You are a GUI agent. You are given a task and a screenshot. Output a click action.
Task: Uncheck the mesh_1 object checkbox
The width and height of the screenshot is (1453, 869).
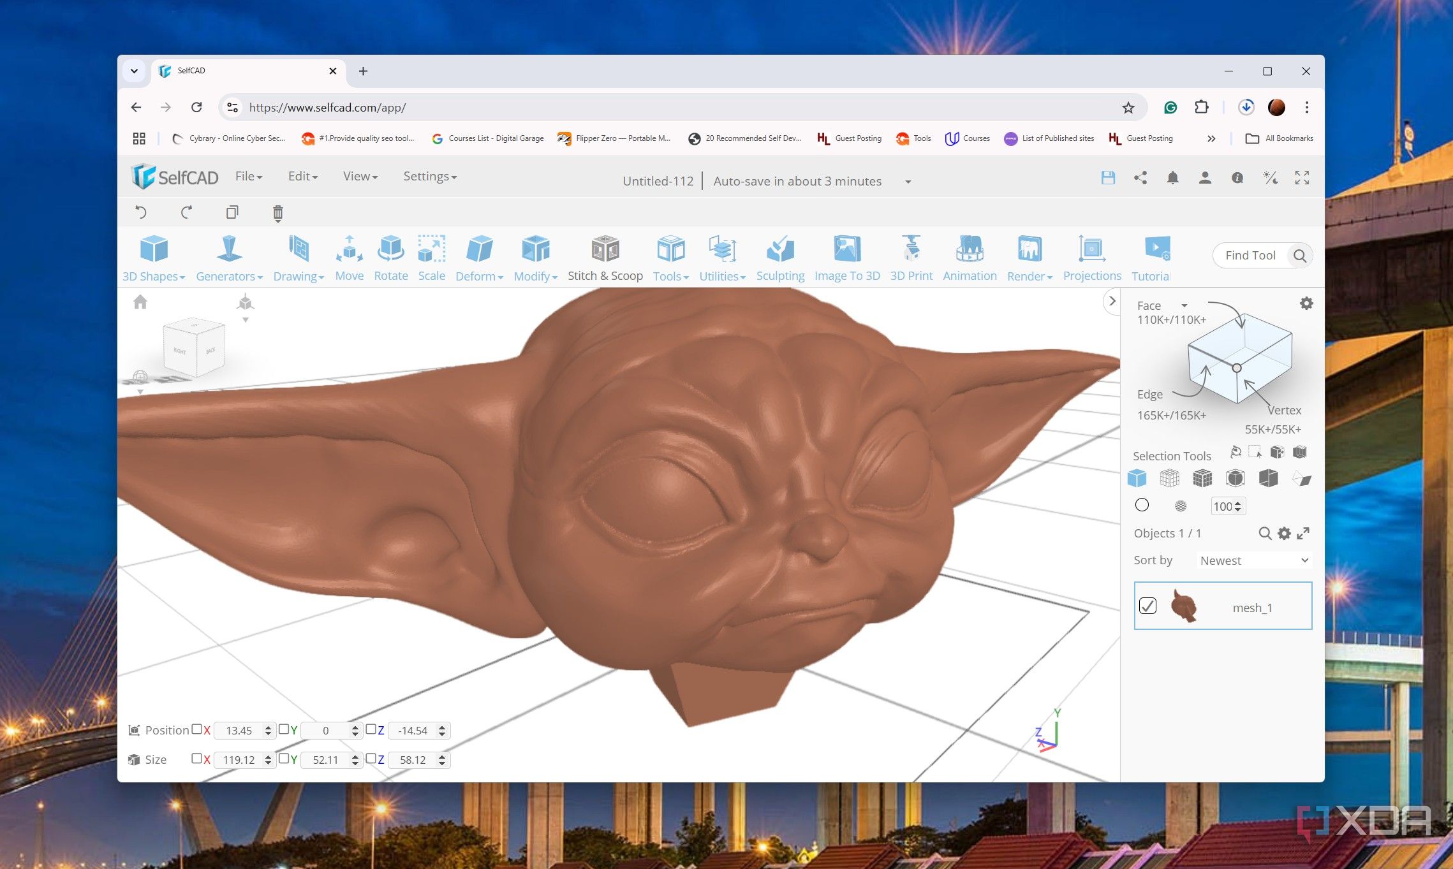[x=1147, y=606]
